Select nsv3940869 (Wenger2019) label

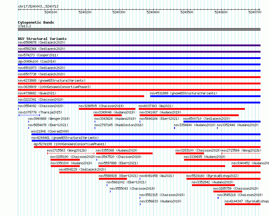tap(49, 119)
